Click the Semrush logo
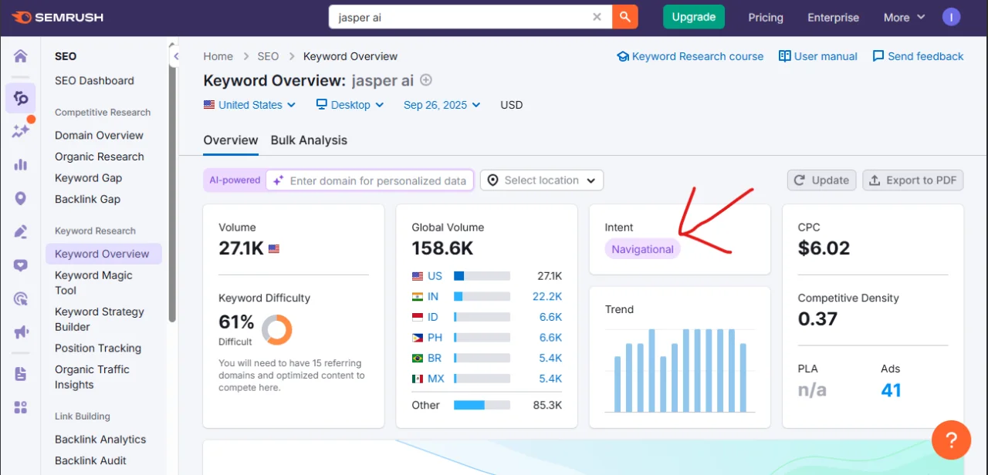Image resolution: width=988 pixels, height=475 pixels. (x=58, y=17)
